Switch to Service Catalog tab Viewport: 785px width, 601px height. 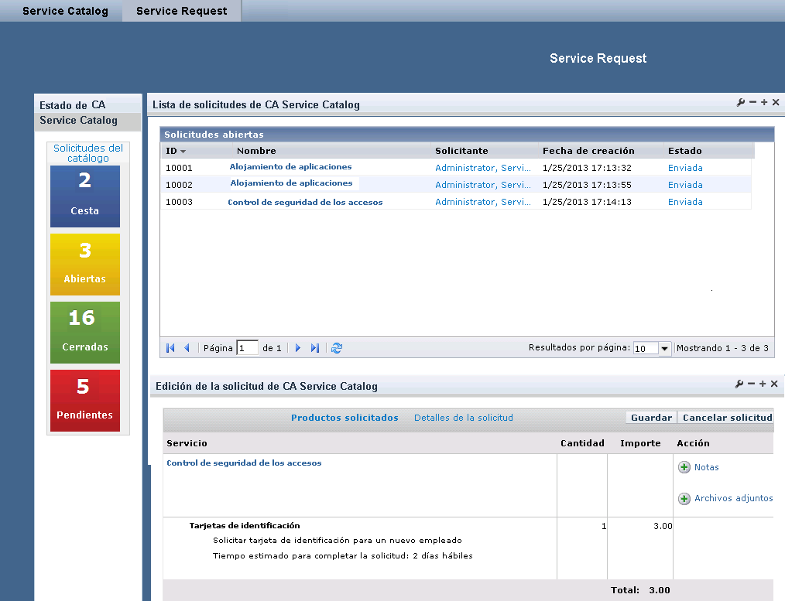point(65,11)
